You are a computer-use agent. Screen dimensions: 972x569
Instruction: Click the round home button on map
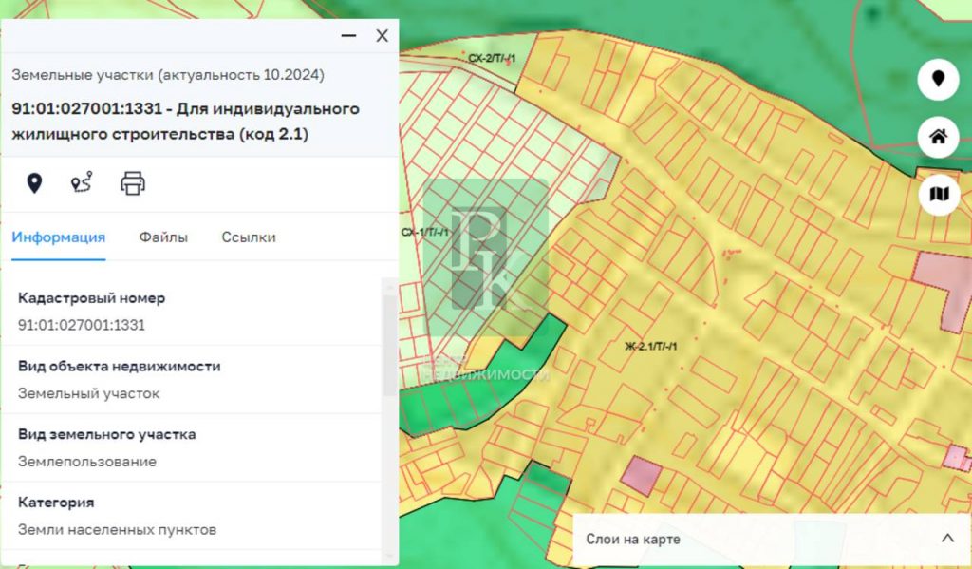(938, 137)
